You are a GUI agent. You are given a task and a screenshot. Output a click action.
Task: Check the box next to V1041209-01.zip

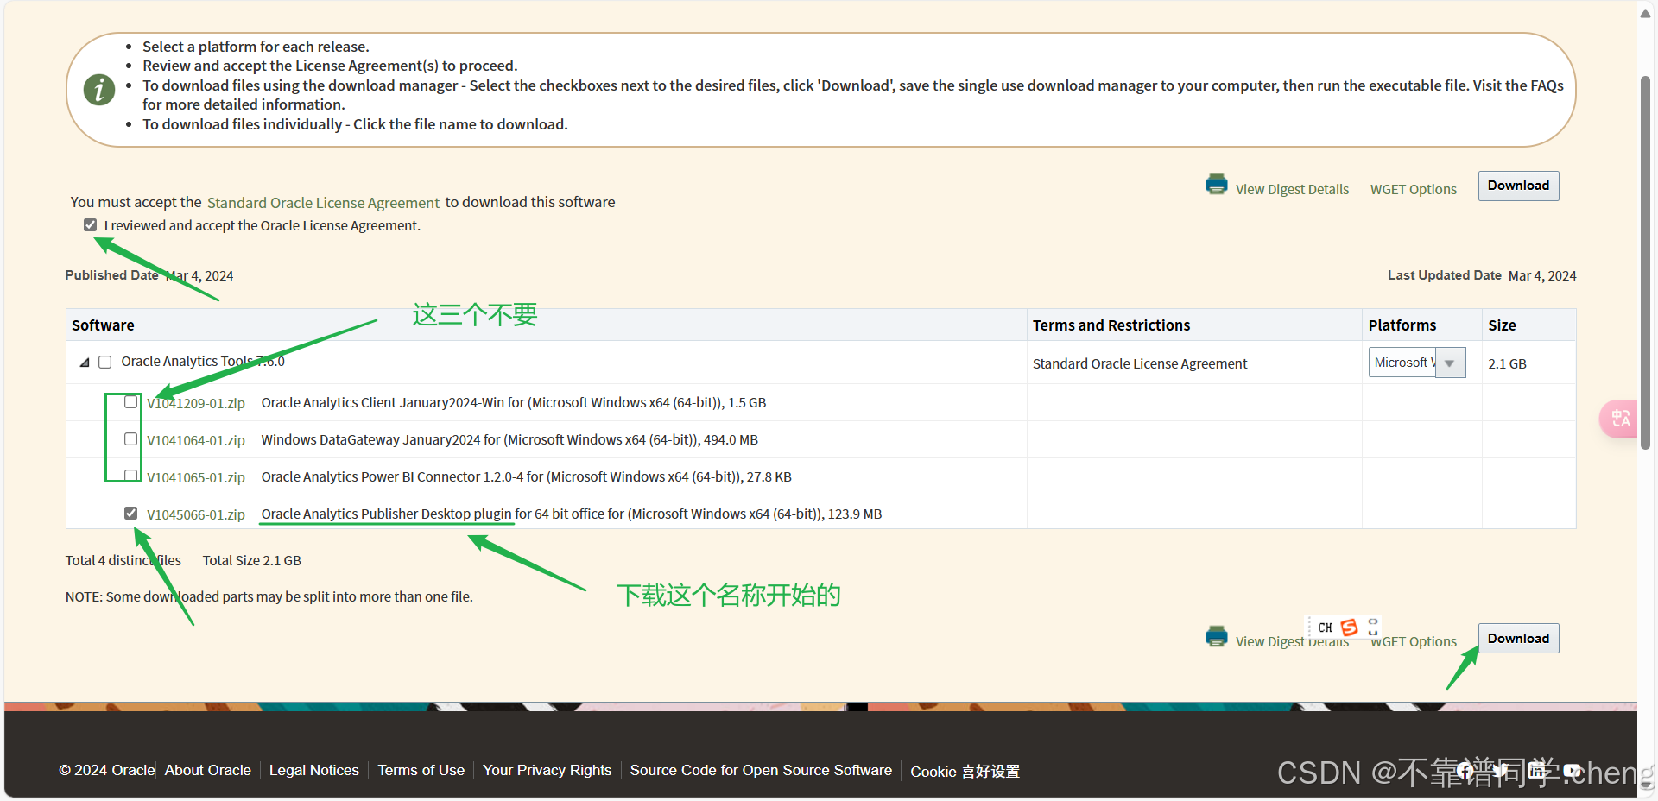click(130, 401)
